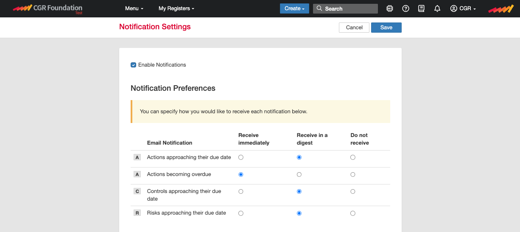Expand the My Registers dropdown

coord(176,8)
